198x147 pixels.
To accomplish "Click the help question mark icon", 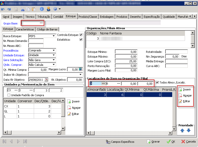I will coord(55,9).
